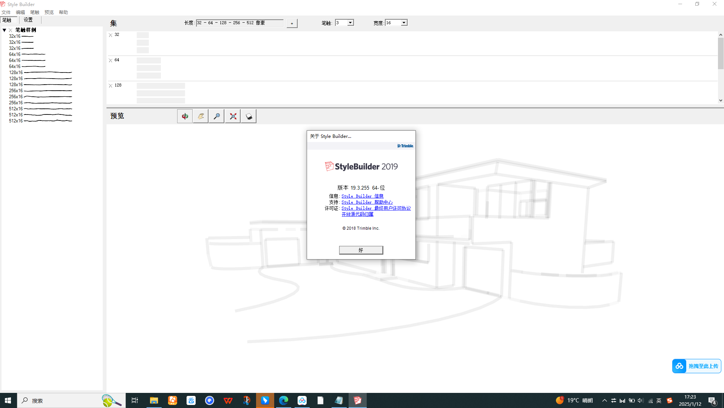The width and height of the screenshot is (724, 408).
Task: Select the last 256x16 stroke sample
Action: click(40, 103)
